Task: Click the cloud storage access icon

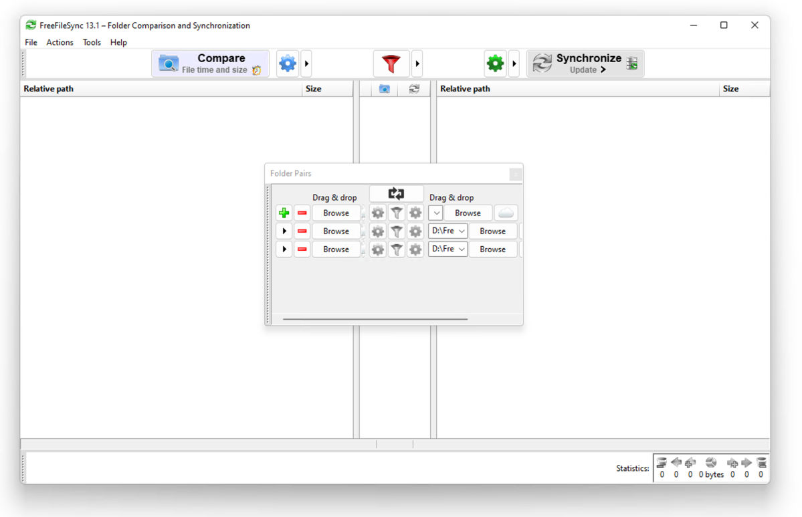Action: tap(506, 213)
